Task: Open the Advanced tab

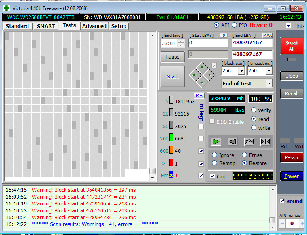Action: [x=94, y=26]
